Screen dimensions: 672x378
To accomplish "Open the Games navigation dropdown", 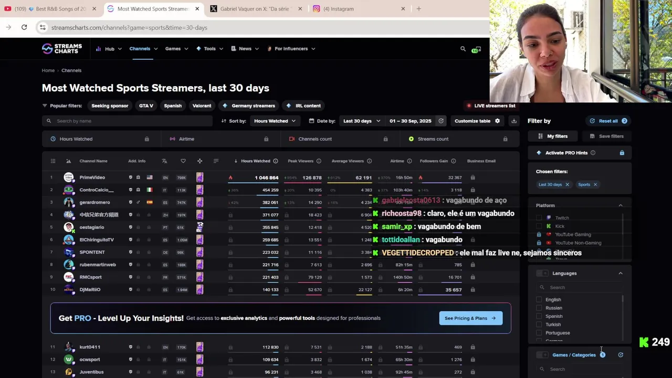I will click(176, 49).
